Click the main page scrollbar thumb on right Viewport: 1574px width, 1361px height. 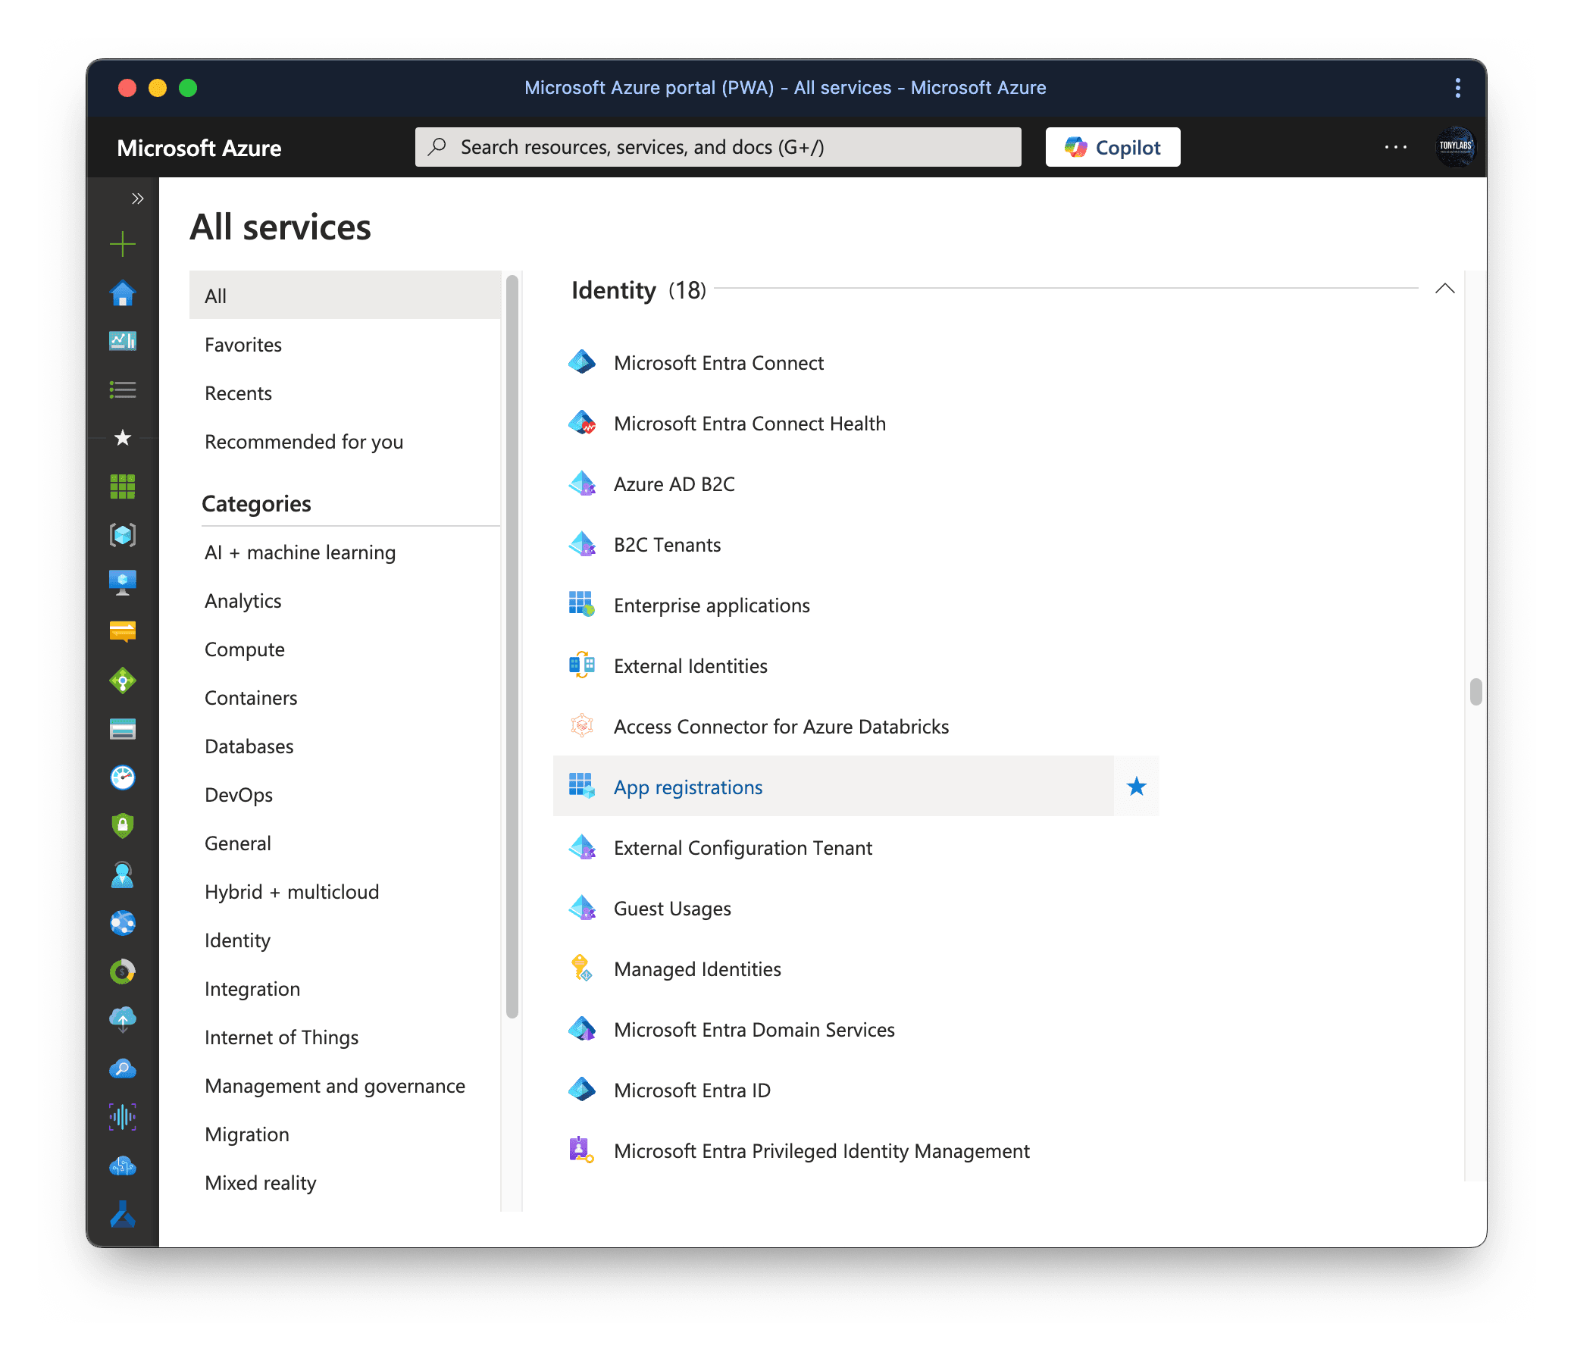(1475, 692)
